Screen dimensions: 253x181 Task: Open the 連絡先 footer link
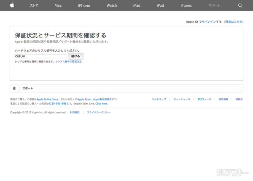point(239,100)
